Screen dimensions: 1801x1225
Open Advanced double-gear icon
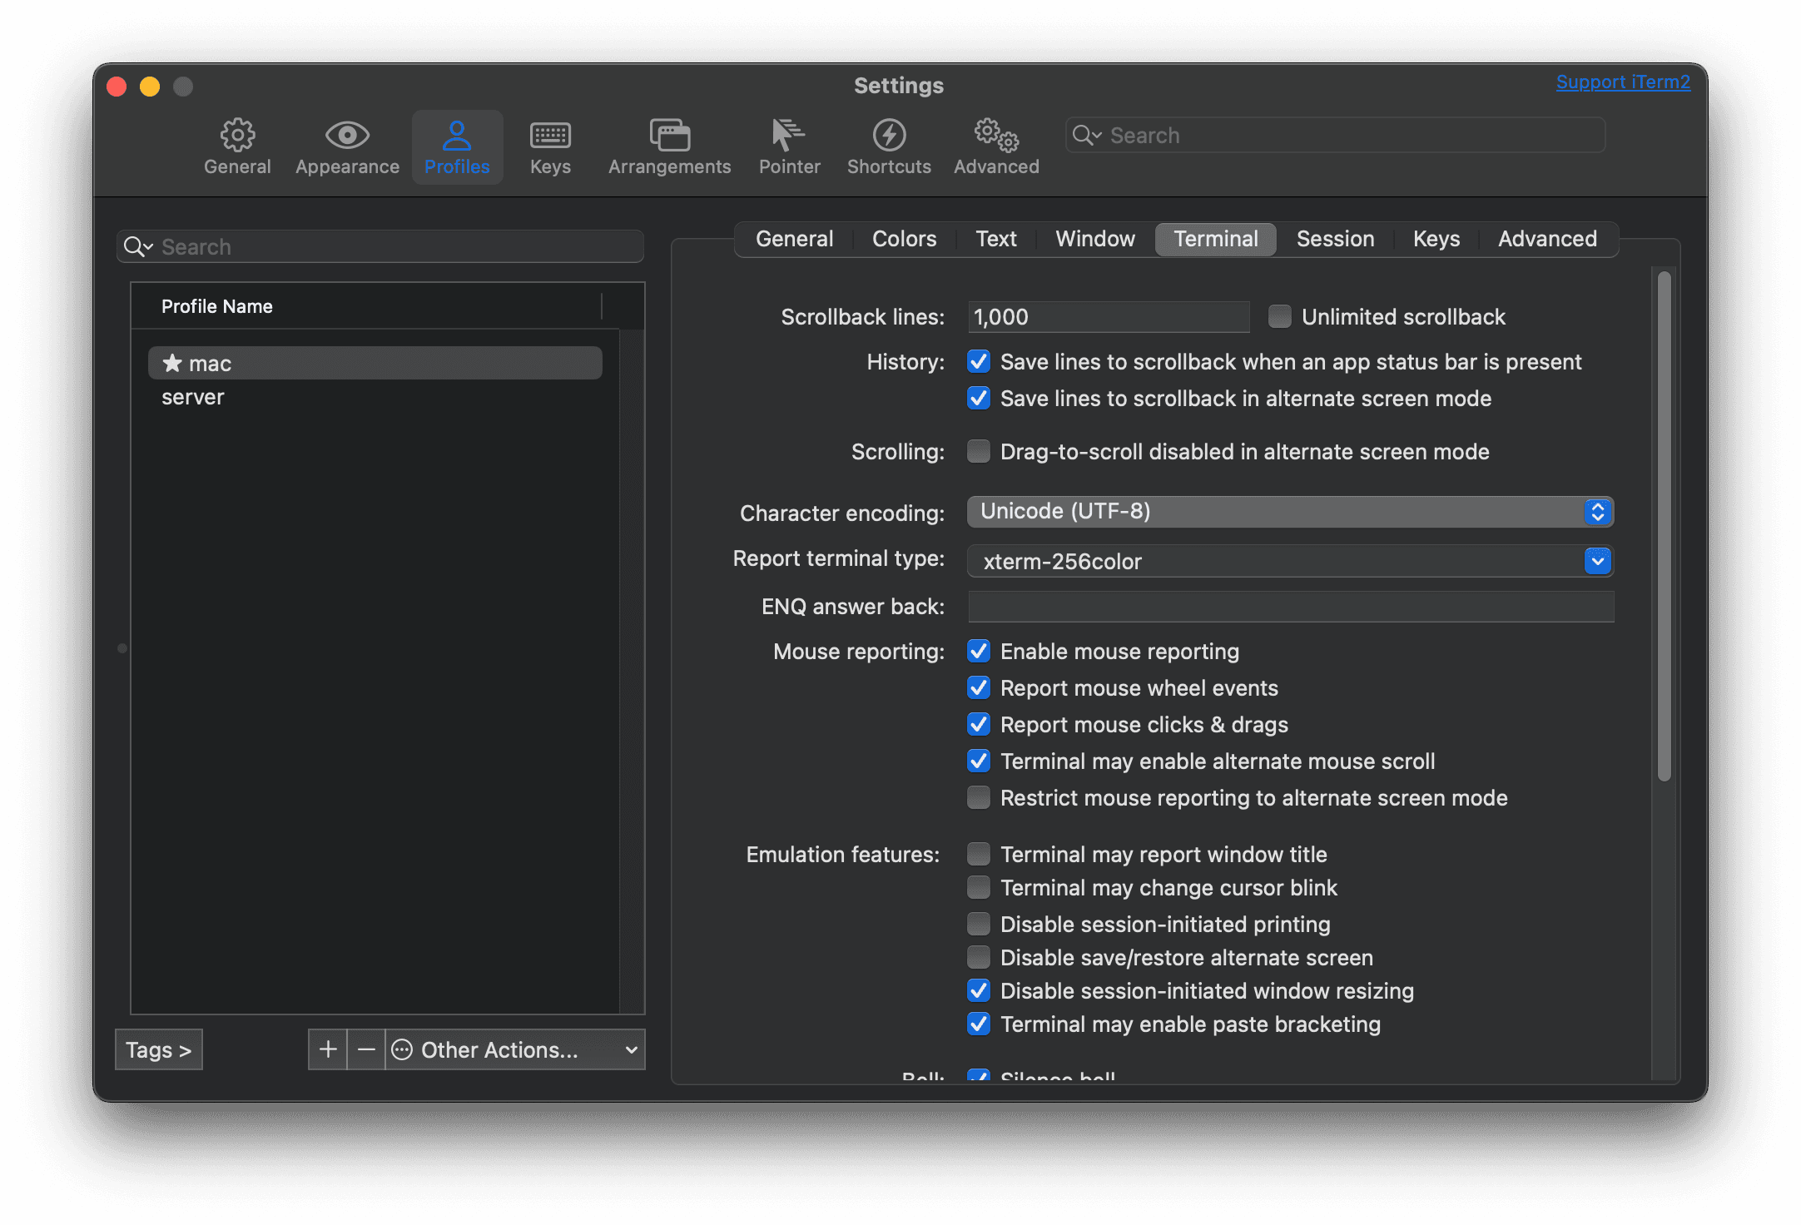tap(996, 136)
